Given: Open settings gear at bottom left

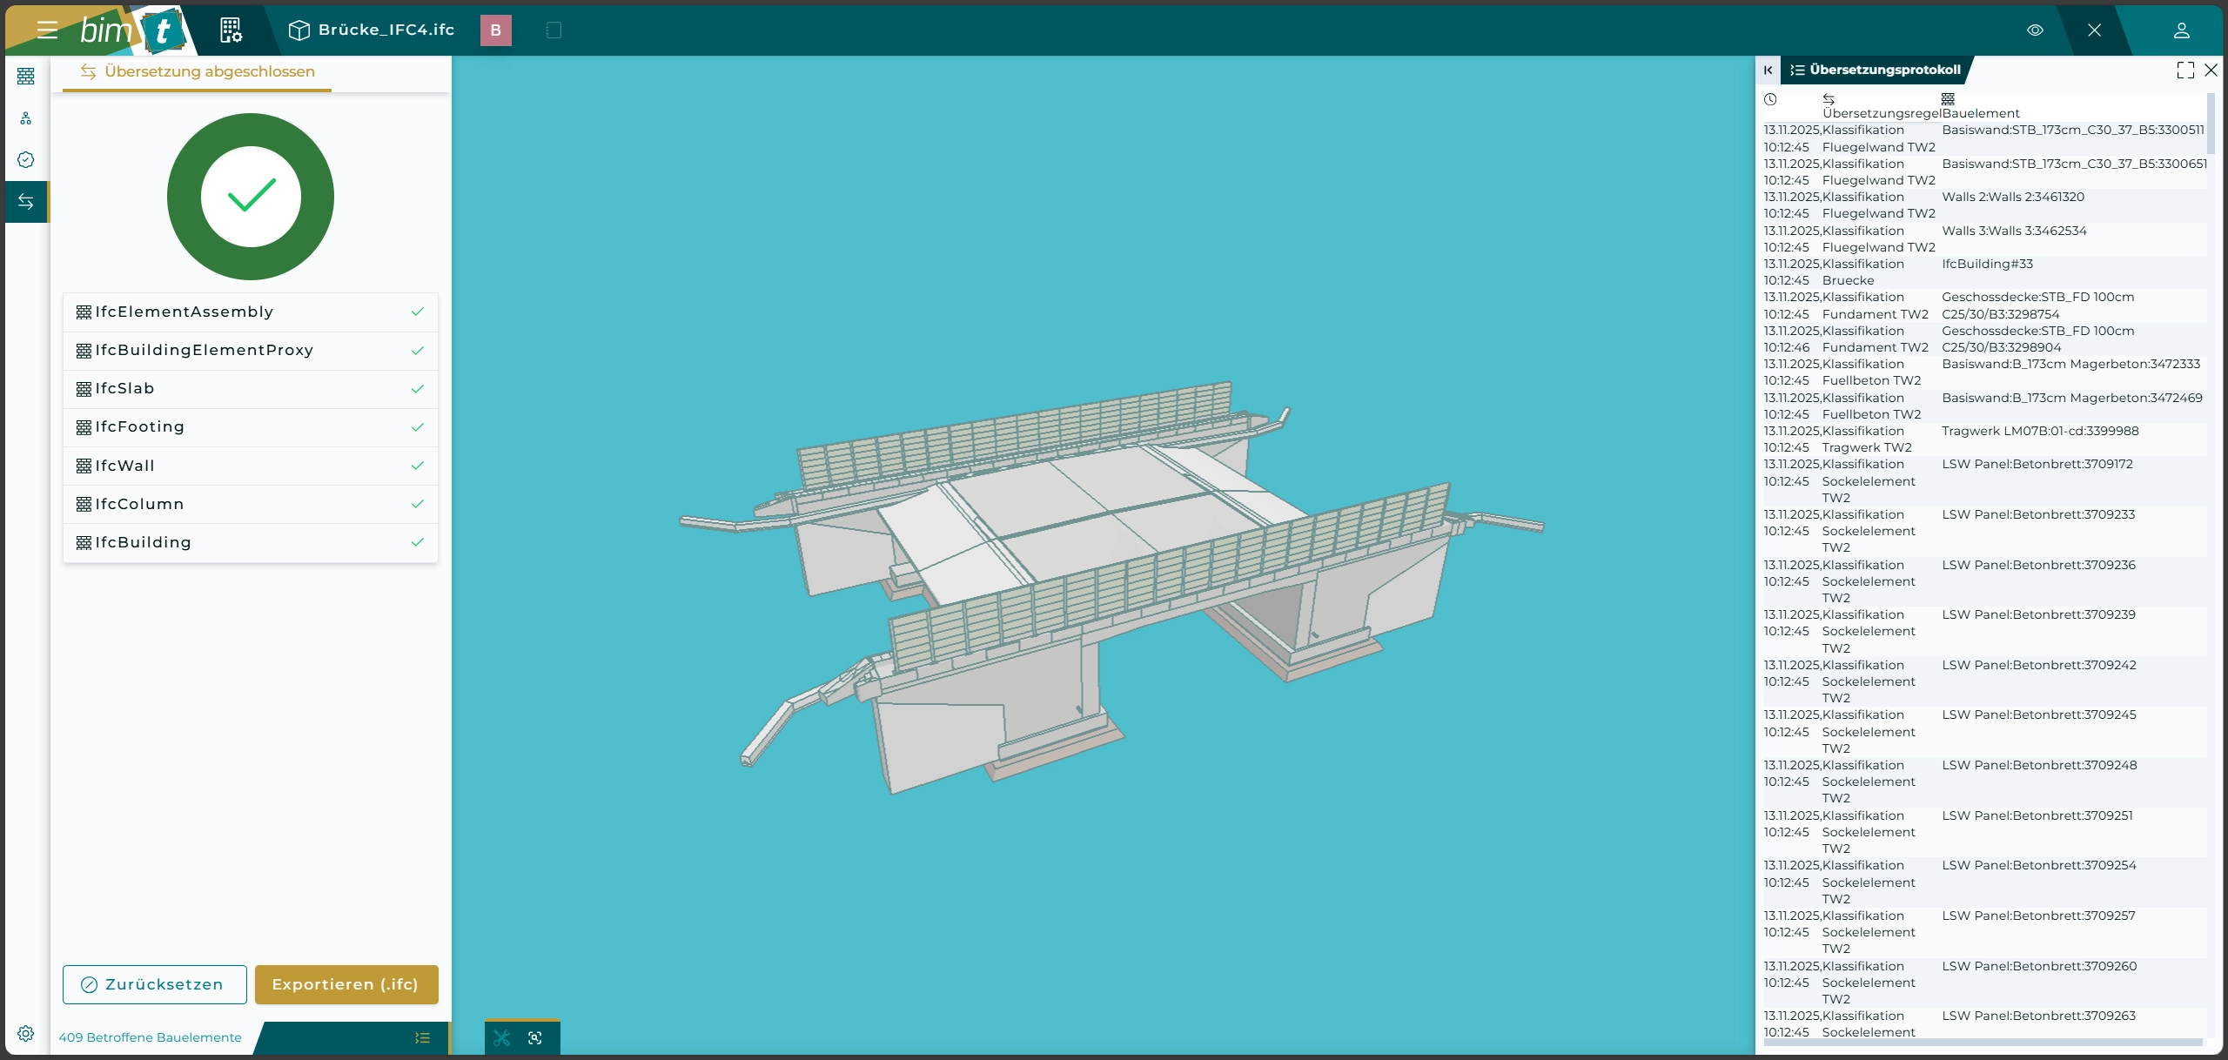Looking at the screenshot, I should [26, 1034].
